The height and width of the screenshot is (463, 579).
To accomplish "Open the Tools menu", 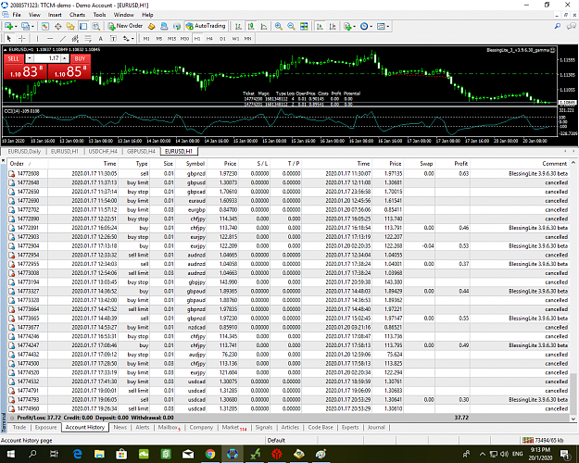I will (99, 15).
